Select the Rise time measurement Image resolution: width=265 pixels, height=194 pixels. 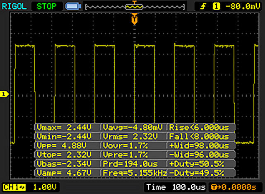(201, 127)
